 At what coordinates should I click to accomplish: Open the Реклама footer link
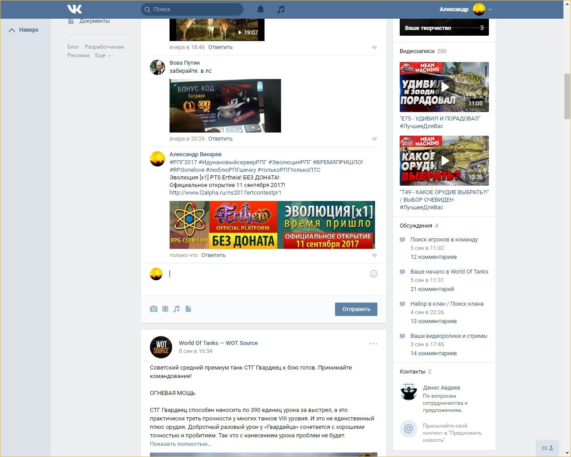78,55
